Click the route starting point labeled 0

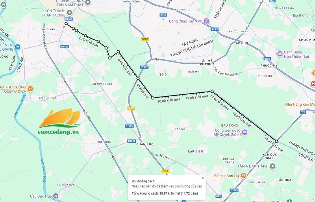pos(66,24)
